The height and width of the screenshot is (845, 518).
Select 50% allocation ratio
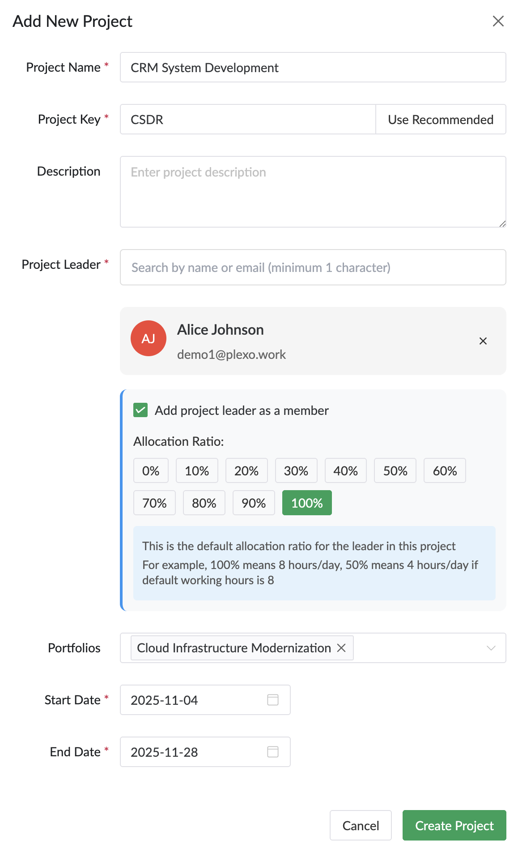(x=395, y=470)
